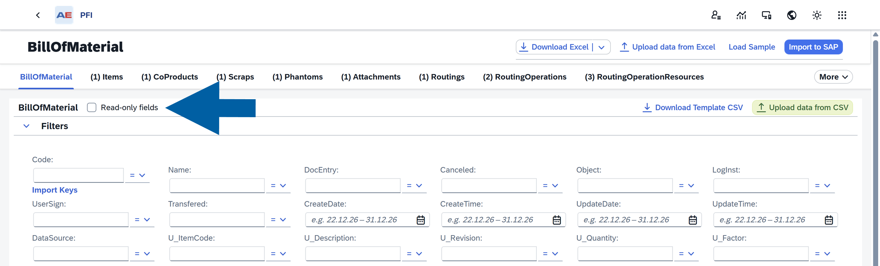Focus the U_ItemCode filter input

point(217,254)
